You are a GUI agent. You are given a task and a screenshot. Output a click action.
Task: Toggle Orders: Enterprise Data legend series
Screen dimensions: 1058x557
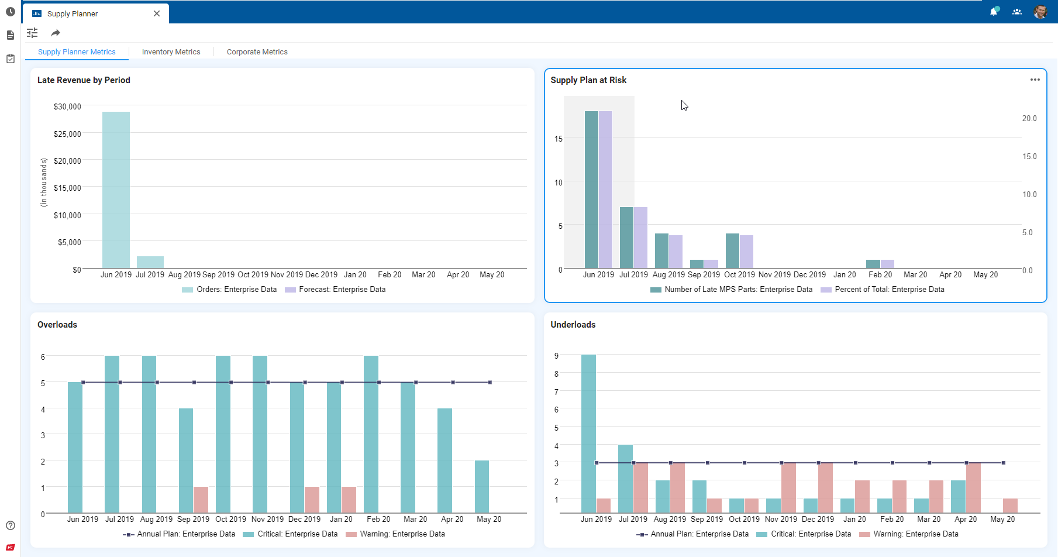pos(230,290)
